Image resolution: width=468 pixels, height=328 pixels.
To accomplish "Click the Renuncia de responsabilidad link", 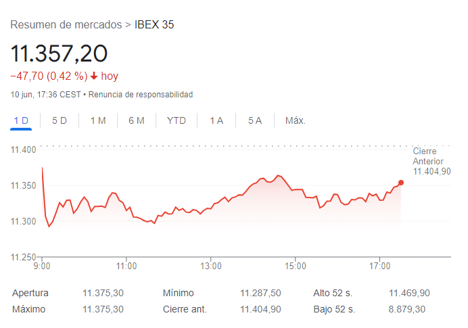I will point(141,95).
